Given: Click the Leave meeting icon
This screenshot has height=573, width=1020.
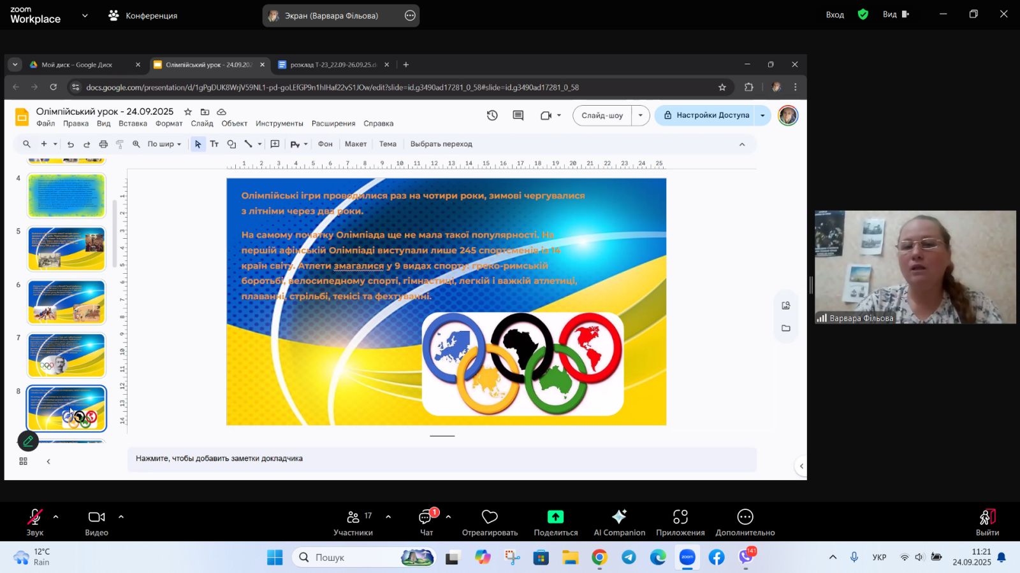Looking at the screenshot, I should click(x=987, y=517).
